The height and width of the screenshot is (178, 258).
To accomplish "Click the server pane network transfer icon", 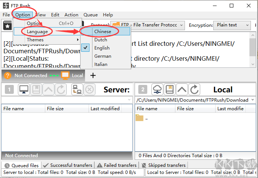I will coord(77,90).
